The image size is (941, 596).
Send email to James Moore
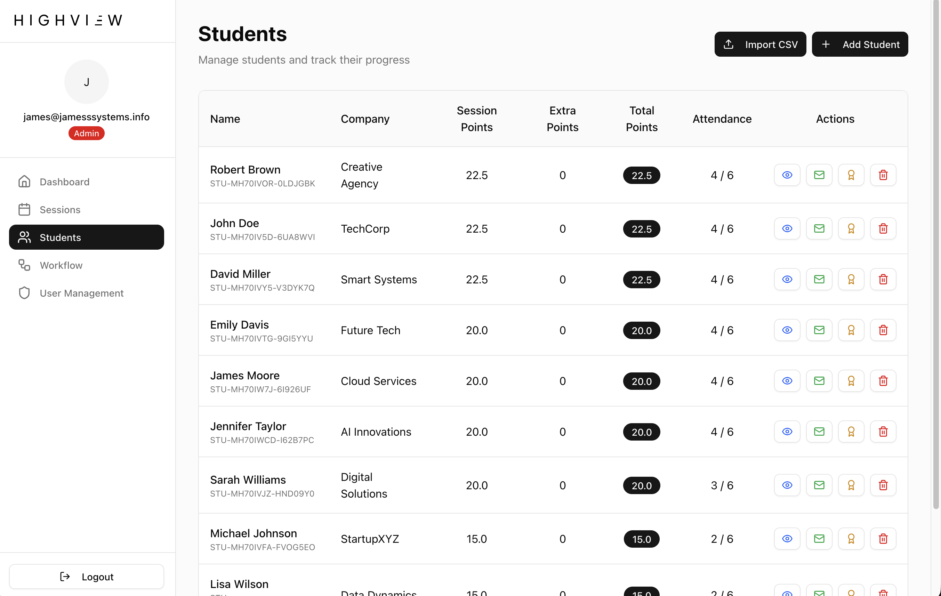[819, 381]
